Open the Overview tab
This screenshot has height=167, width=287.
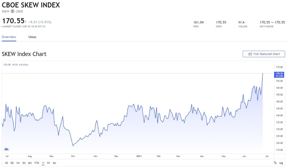coord(9,37)
